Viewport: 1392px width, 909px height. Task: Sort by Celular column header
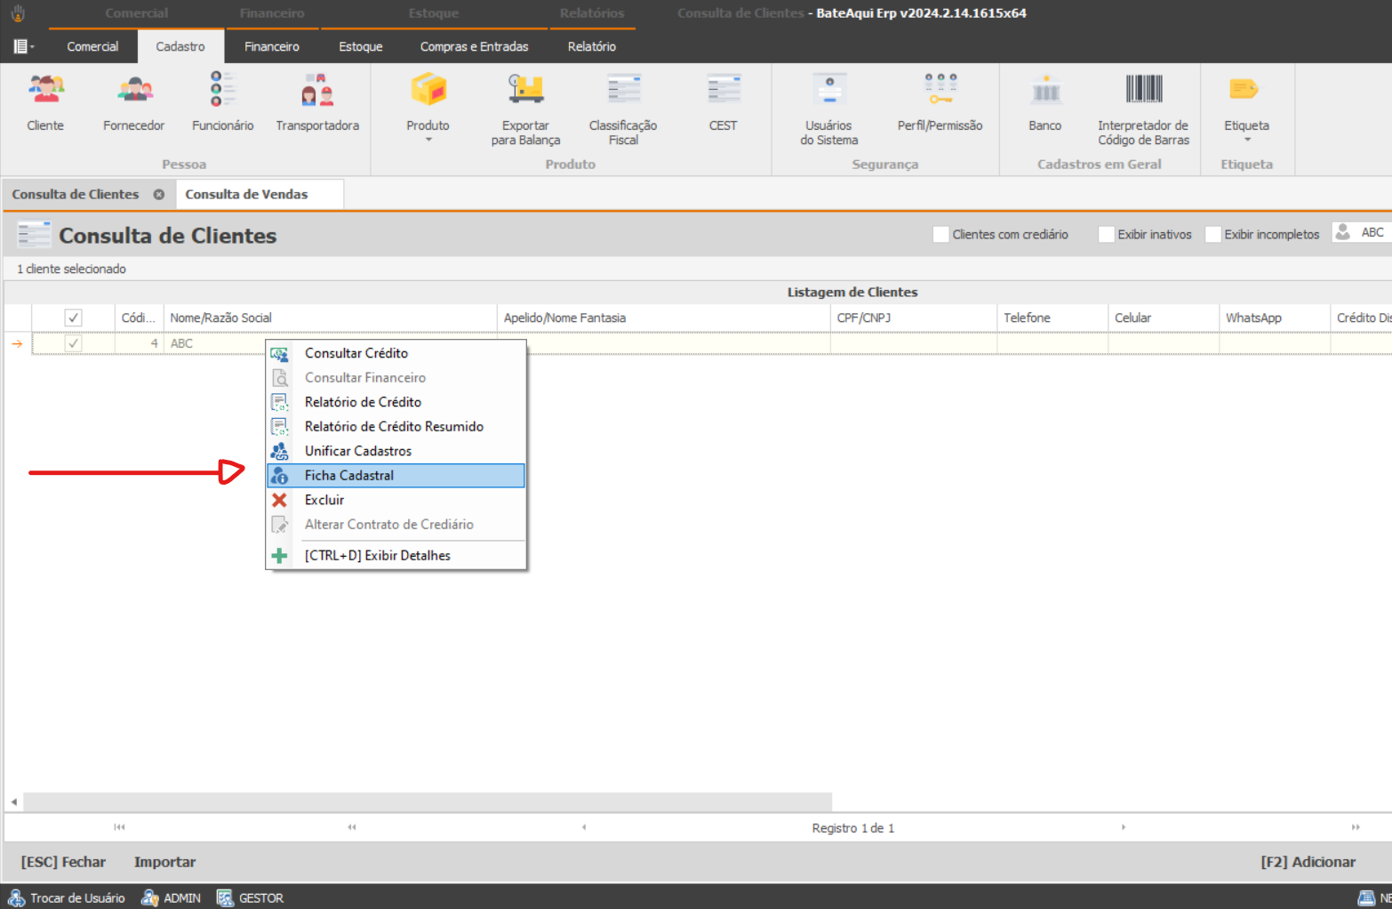(x=1164, y=318)
